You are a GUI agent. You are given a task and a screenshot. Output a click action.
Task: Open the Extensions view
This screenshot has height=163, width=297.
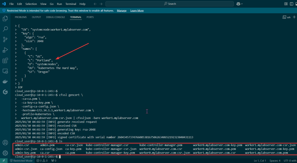[x=5, y=61]
